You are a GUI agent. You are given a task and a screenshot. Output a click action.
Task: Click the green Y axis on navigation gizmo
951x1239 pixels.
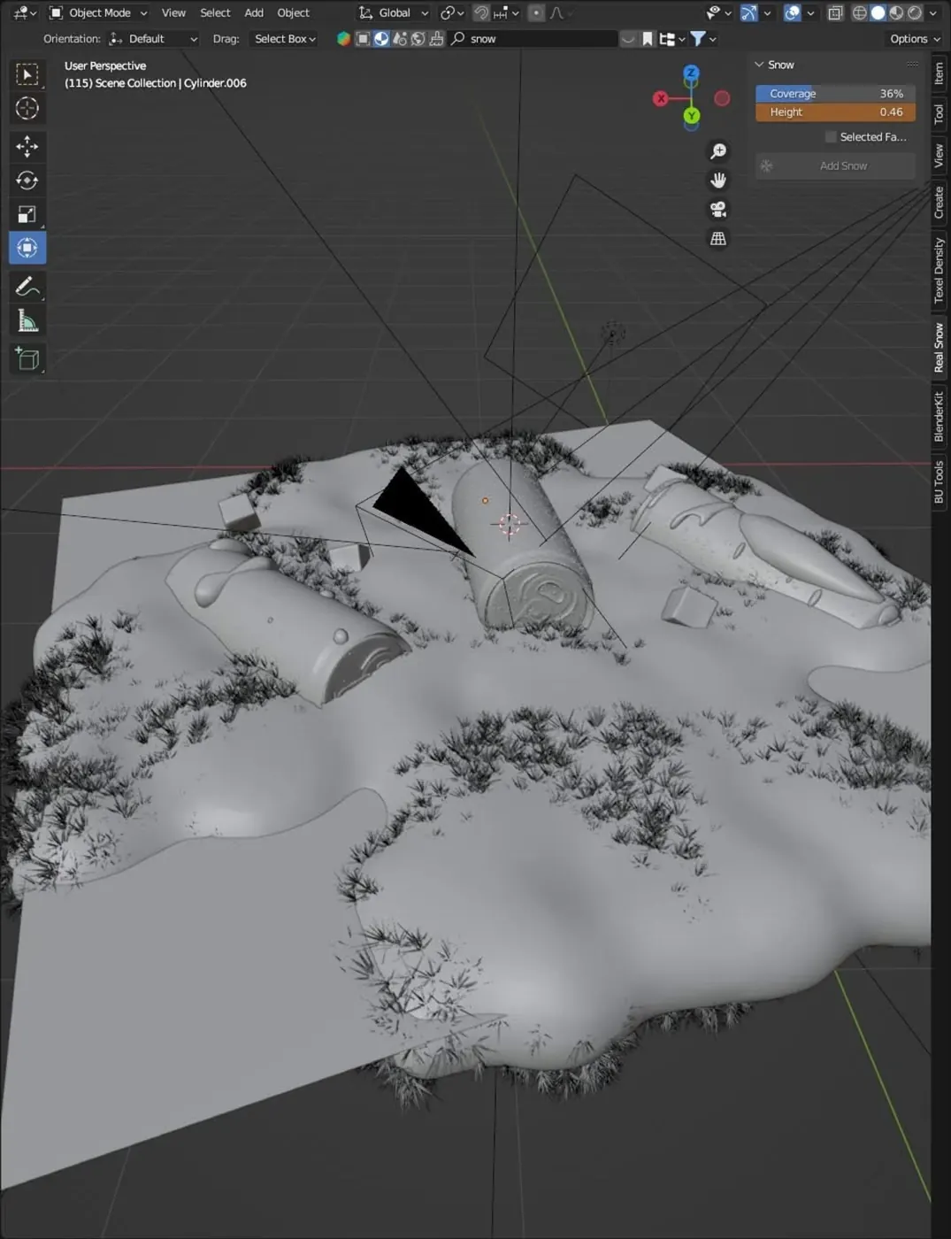[692, 115]
